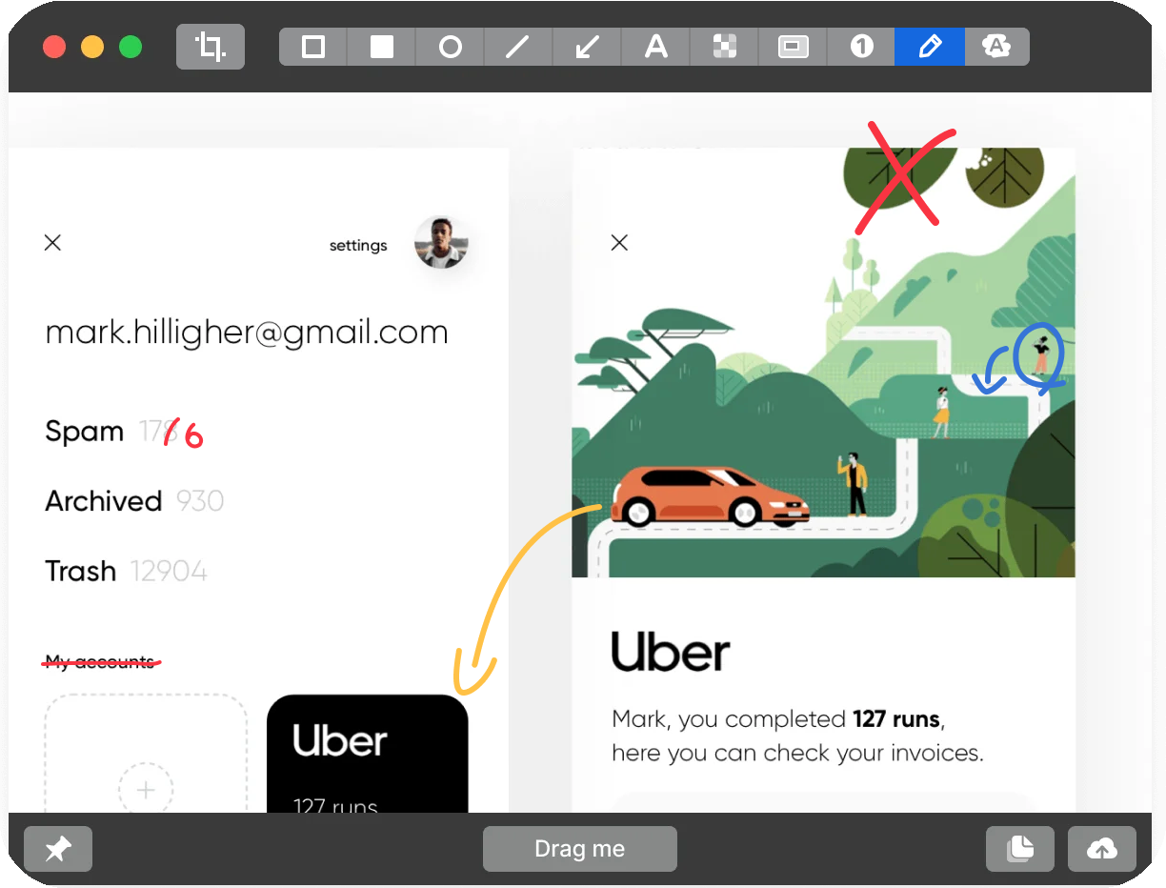Click the Archived count 930

click(x=200, y=501)
